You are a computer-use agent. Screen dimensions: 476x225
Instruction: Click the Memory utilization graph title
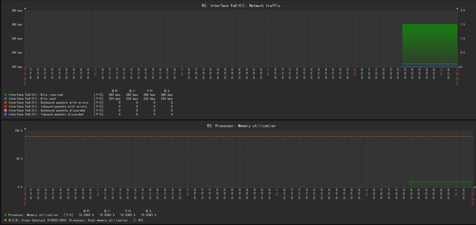(241, 126)
